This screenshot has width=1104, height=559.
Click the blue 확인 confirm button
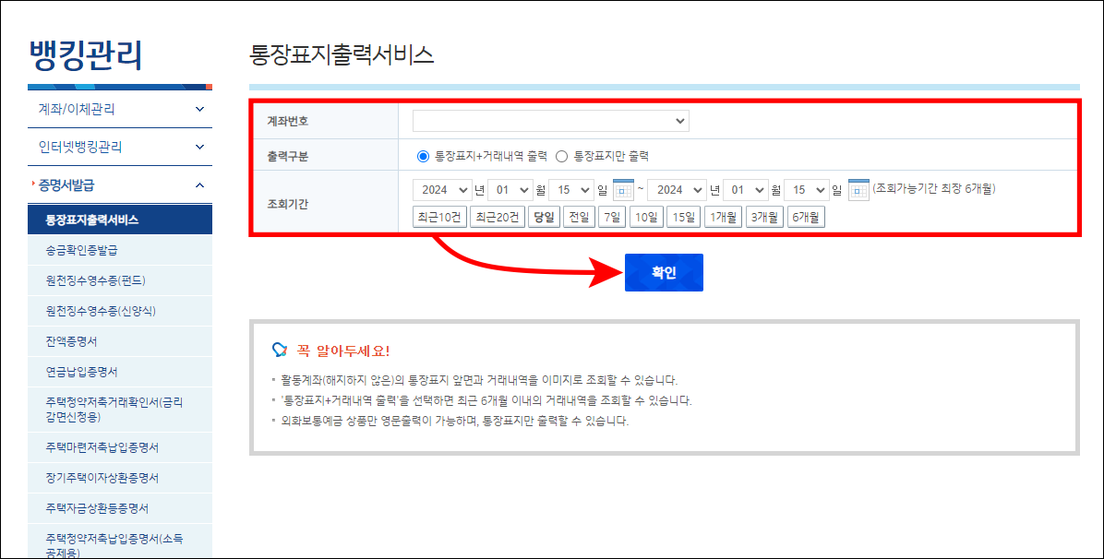pos(664,272)
